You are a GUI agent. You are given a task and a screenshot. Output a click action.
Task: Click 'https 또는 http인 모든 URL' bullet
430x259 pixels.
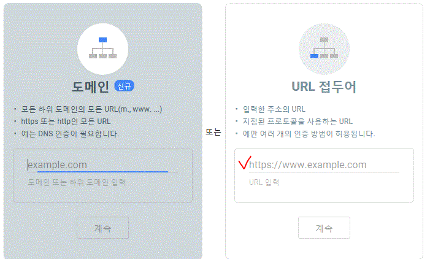coord(66,122)
